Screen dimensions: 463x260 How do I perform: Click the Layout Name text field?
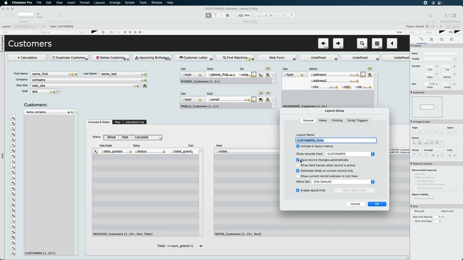[x=336, y=140]
